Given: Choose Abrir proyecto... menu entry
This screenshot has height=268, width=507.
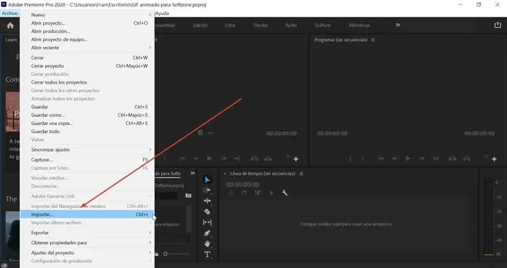Looking at the screenshot, I should (87, 23).
